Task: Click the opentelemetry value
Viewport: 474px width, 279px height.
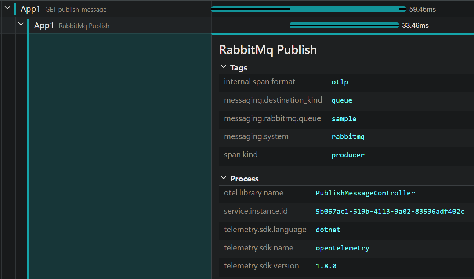Action: 343,248
